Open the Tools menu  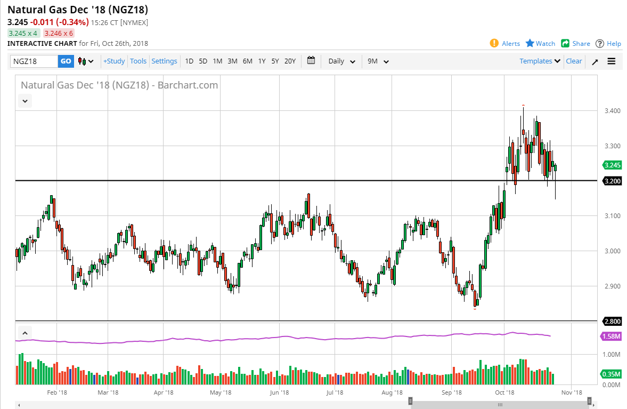[138, 61]
